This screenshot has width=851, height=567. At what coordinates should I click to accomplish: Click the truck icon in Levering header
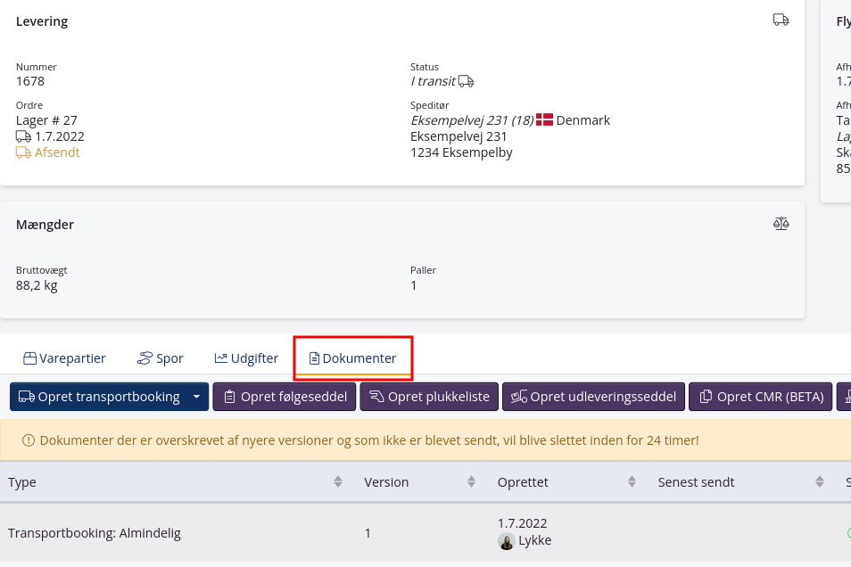781,20
